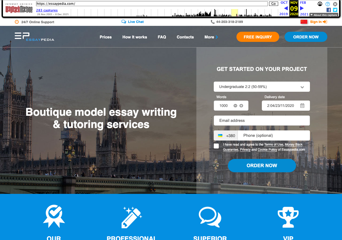The height and width of the screenshot is (240, 342).
Task: Open the Prices page
Action: pos(106,37)
